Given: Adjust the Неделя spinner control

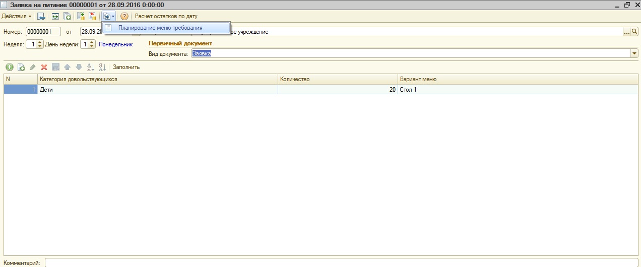Looking at the screenshot, I should (41, 44).
